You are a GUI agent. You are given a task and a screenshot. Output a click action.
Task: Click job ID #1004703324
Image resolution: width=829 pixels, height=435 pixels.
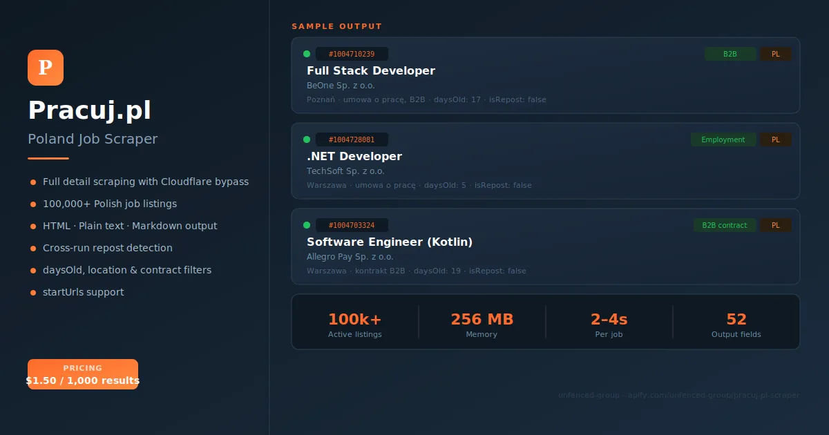(x=352, y=225)
